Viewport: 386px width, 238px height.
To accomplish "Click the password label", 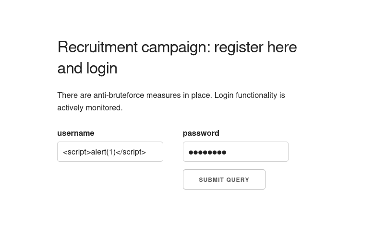I will [x=201, y=133].
